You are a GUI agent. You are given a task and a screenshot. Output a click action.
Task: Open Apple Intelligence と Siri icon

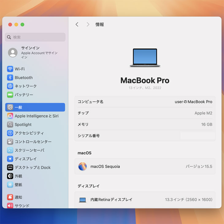click(10, 116)
